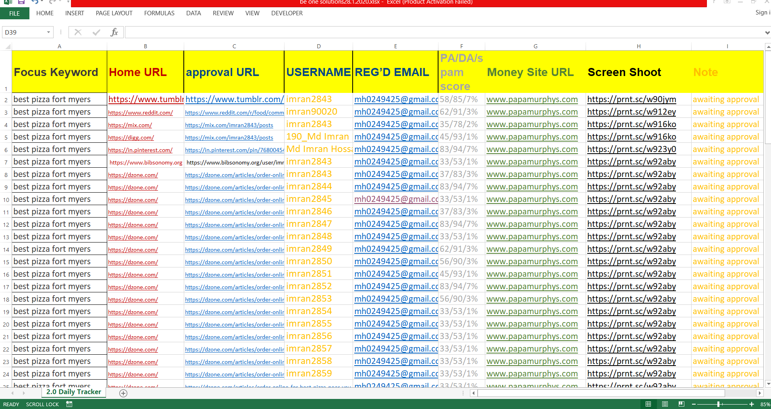
Task: Select Page Layout view icon in status bar
Action: pos(665,404)
